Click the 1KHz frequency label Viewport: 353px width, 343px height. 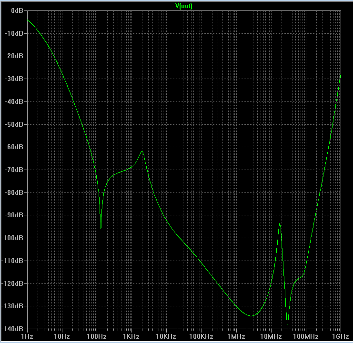coord(131,336)
